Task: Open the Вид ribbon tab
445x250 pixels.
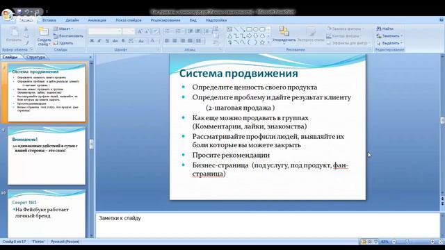Action: point(193,20)
